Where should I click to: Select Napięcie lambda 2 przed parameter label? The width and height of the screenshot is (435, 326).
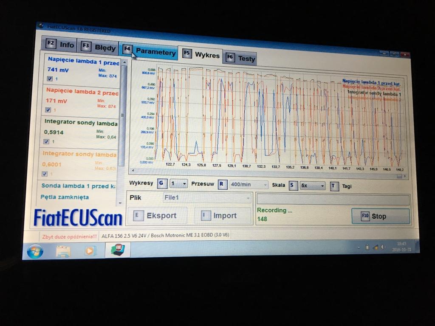(x=82, y=92)
